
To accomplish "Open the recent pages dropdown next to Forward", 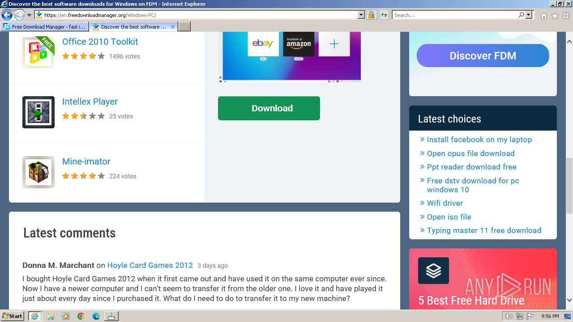I will (x=29, y=15).
